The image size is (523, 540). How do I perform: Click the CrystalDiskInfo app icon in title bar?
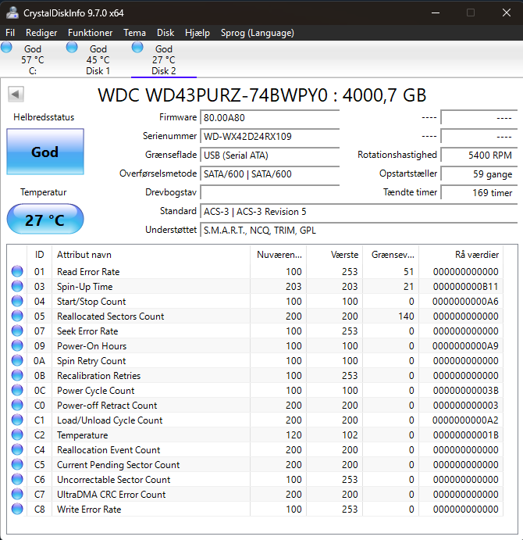coord(12,13)
